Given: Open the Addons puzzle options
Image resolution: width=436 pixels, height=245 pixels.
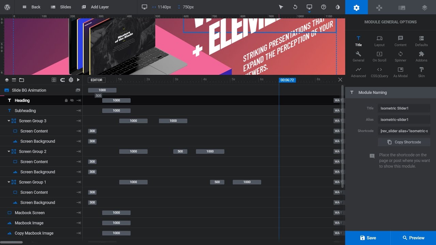Looking at the screenshot, I should (421, 56).
